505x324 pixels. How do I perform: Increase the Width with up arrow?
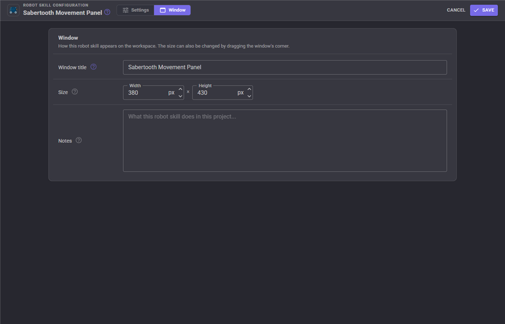(180, 89)
